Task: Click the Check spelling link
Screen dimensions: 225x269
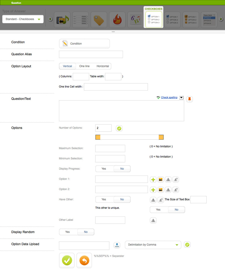Action: (x=169, y=97)
